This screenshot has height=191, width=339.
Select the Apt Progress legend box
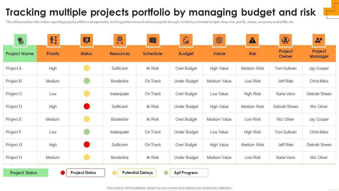coord(189,173)
